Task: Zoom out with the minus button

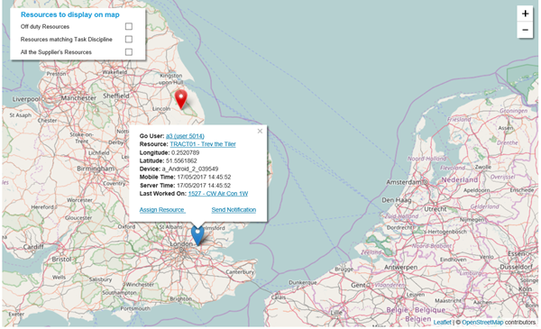Action: pos(525,30)
